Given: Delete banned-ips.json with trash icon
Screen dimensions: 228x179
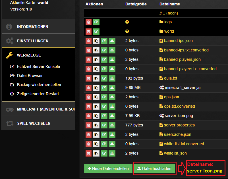Looking at the screenshot, I should 88,41.
